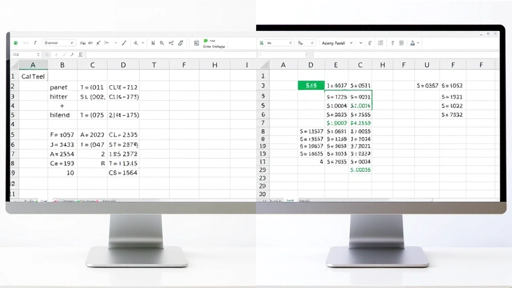Open the insert chart icon on right monitor
Screen dimensions: 512x288
[x=402, y=43]
